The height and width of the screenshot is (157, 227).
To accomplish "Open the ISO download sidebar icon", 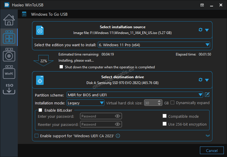I will 9,89.
